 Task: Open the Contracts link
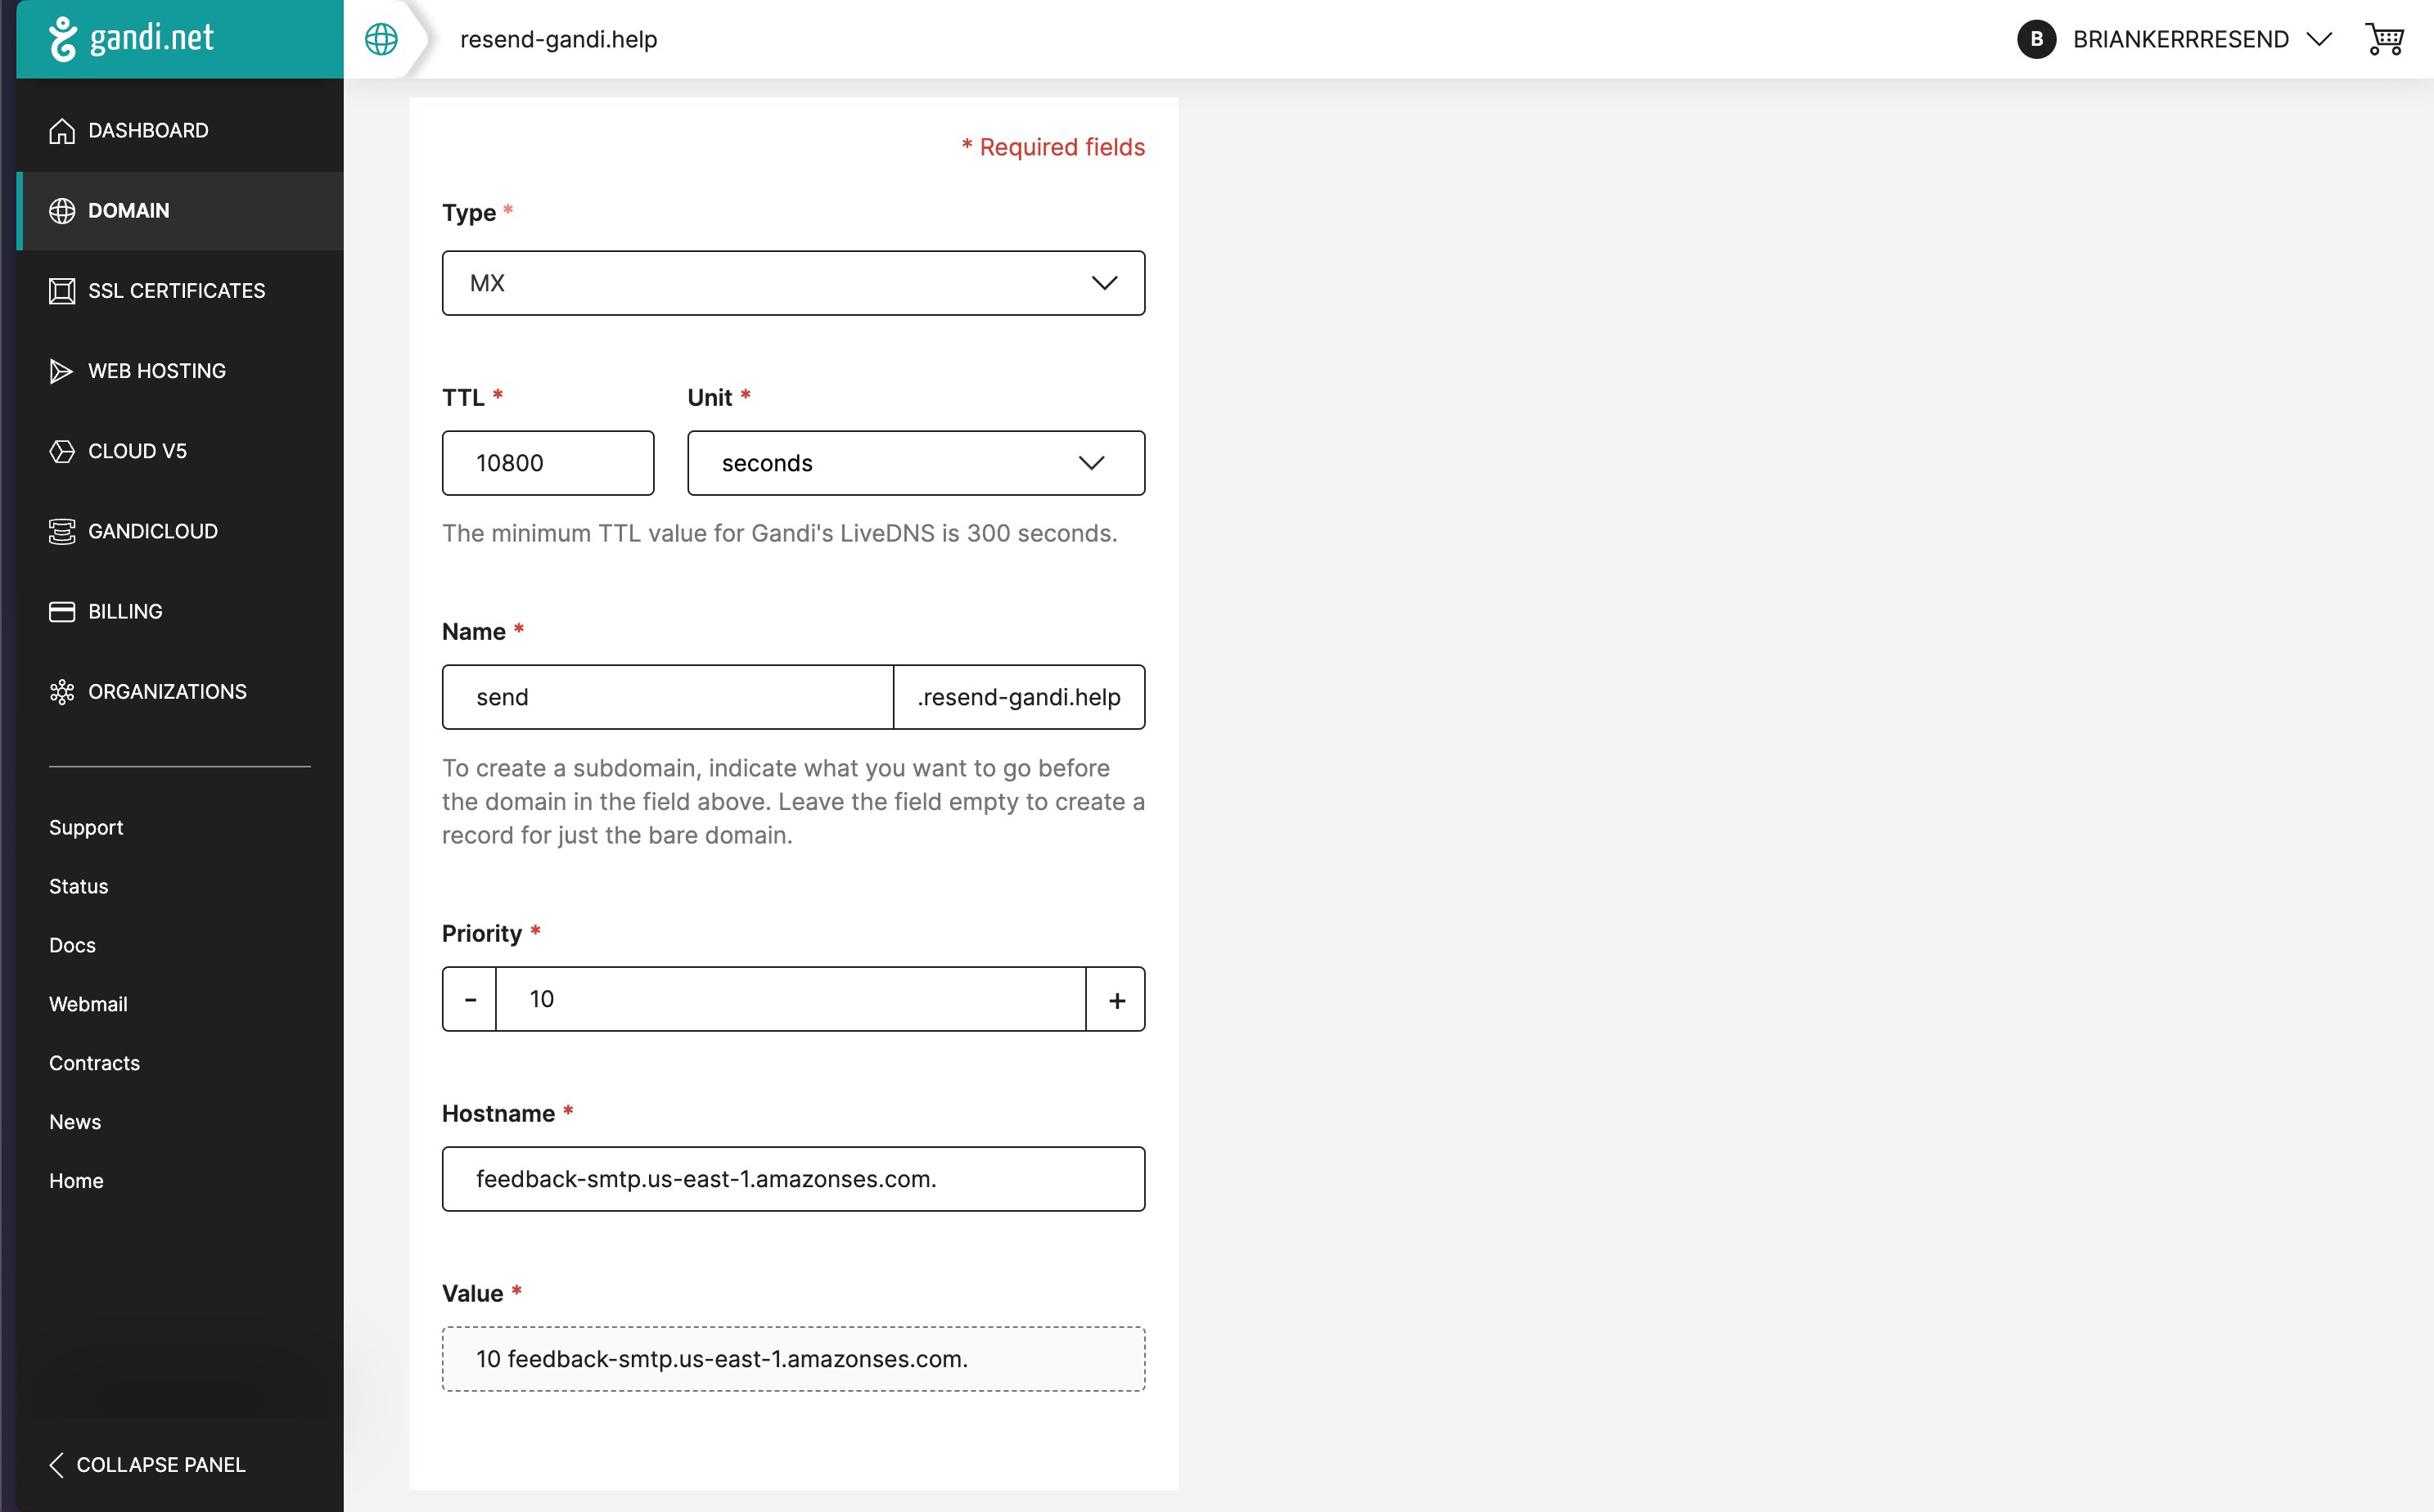pyautogui.click(x=94, y=1063)
